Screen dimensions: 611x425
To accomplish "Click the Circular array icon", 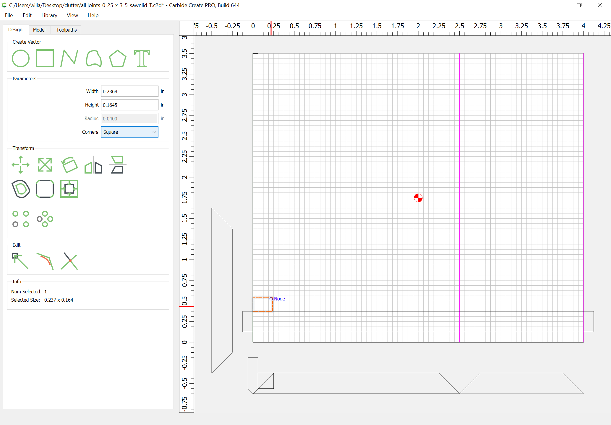I will coord(45,219).
